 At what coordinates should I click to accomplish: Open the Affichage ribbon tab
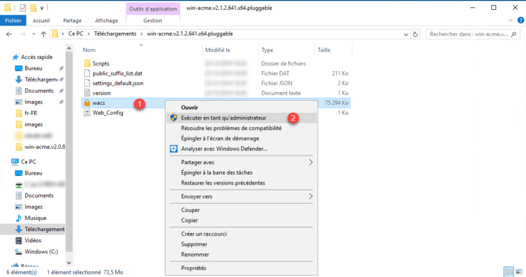point(107,20)
